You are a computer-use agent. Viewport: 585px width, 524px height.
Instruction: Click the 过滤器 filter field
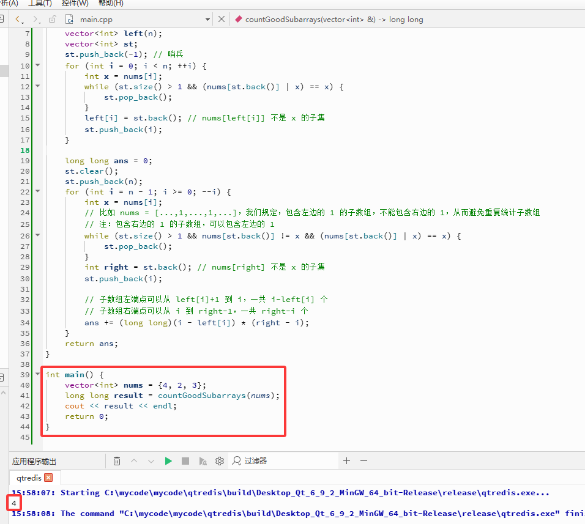click(285, 461)
